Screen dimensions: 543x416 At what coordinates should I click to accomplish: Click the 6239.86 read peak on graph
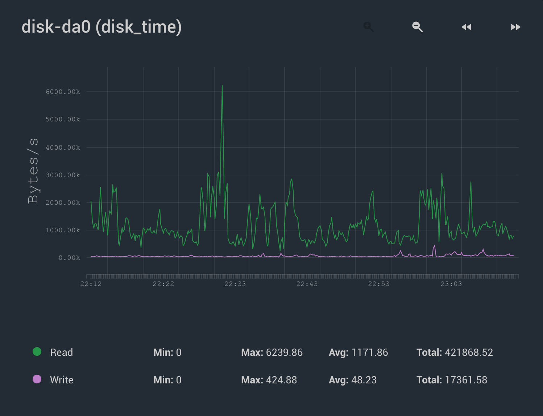(222, 86)
